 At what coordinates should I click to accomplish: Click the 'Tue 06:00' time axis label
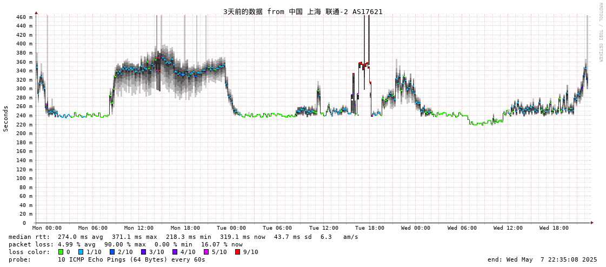click(x=277, y=228)
